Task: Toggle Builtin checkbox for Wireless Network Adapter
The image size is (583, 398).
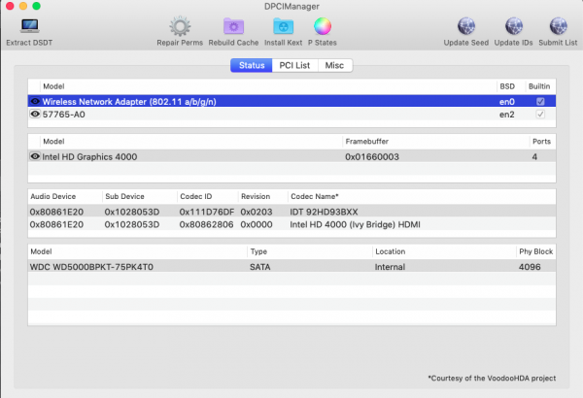Action: (x=540, y=101)
